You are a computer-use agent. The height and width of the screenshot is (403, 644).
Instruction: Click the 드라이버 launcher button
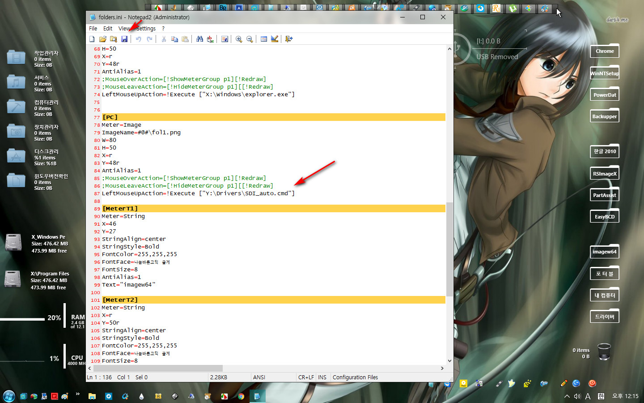click(605, 317)
